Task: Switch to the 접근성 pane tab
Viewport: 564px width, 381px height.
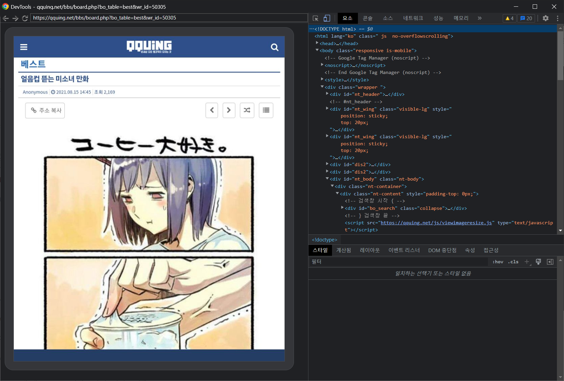Action: click(491, 250)
